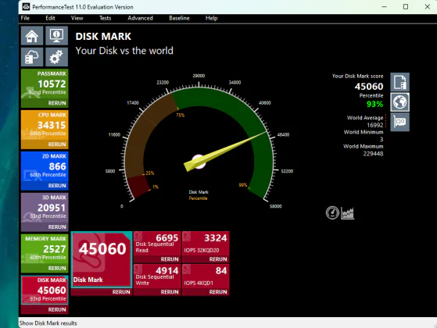The height and width of the screenshot is (328, 437).
Task: Switch to the gauge view icon
Action: pos(332,213)
